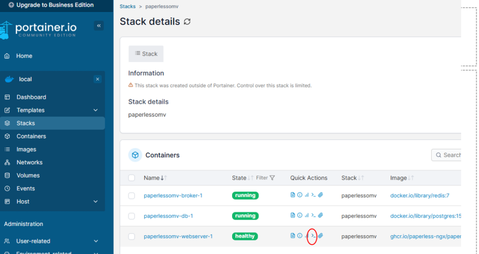View logs icon for paperlessomv-broker-1

coord(293,195)
